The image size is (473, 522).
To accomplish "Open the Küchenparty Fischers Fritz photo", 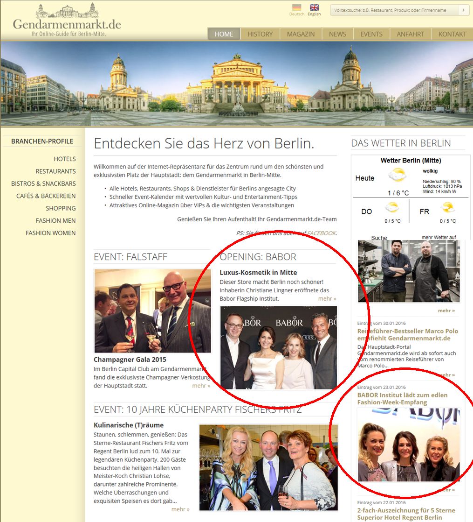I will [x=268, y=467].
